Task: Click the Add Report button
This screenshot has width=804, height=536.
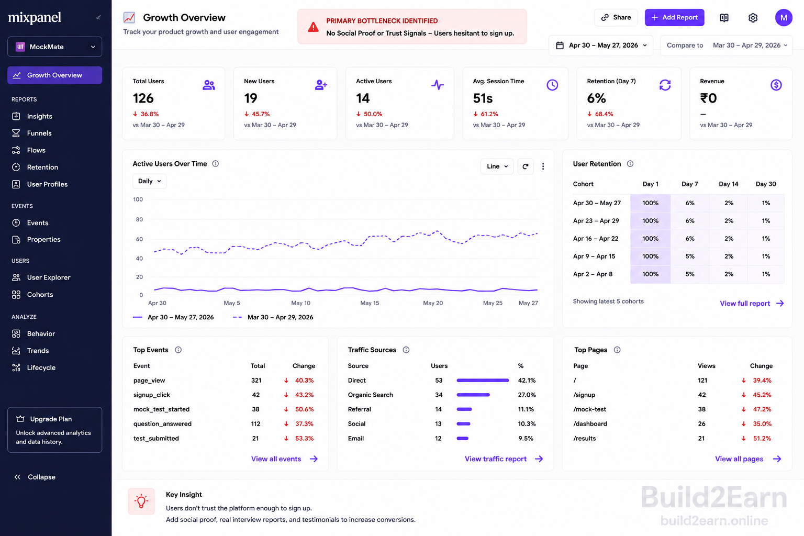Action: click(674, 17)
